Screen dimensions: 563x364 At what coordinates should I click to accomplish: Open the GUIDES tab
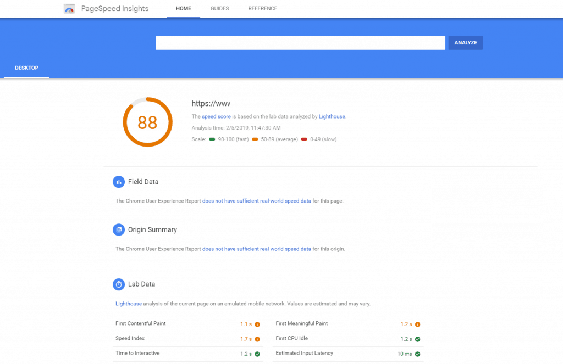pyautogui.click(x=220, y=9)
